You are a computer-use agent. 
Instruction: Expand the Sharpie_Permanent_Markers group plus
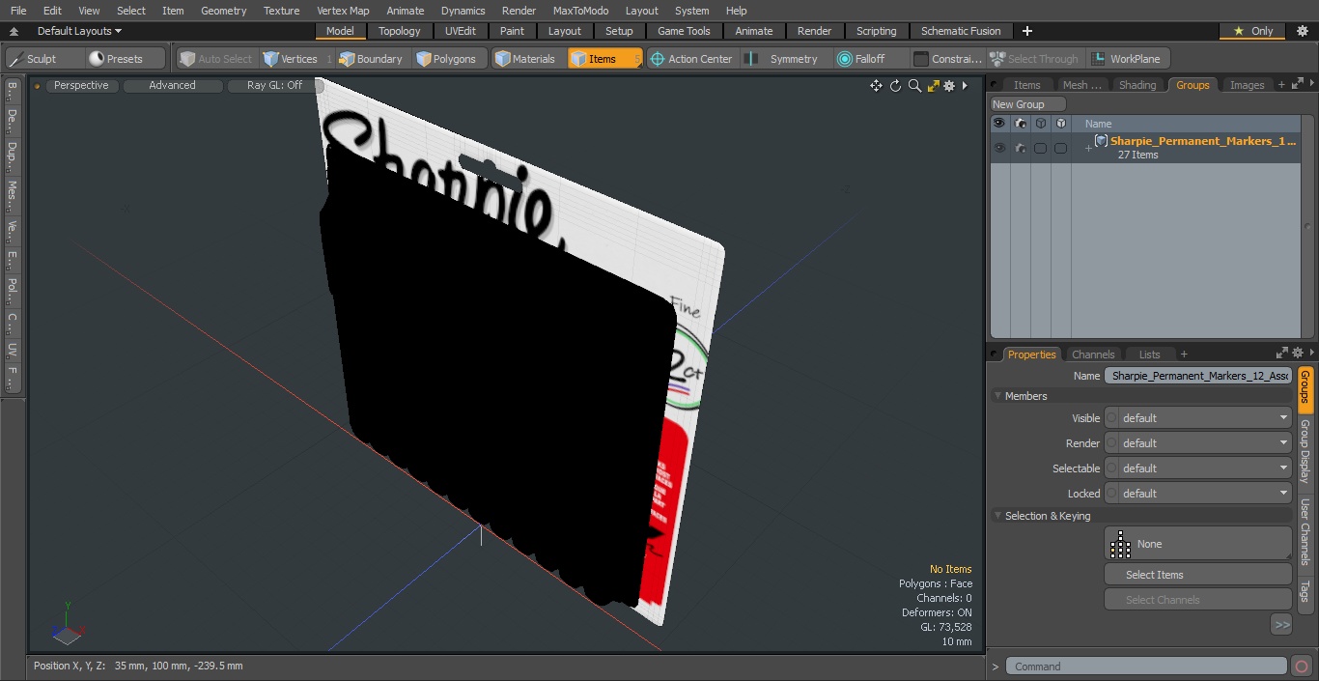tap(1088, 148)
